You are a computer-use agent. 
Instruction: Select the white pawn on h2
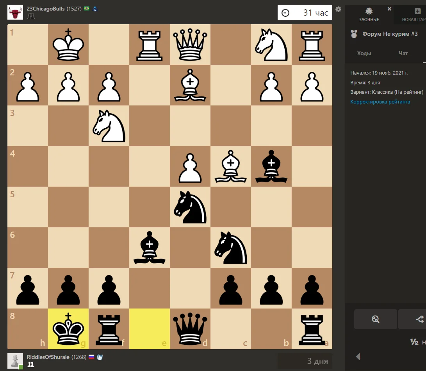click(x=28, y=85)
